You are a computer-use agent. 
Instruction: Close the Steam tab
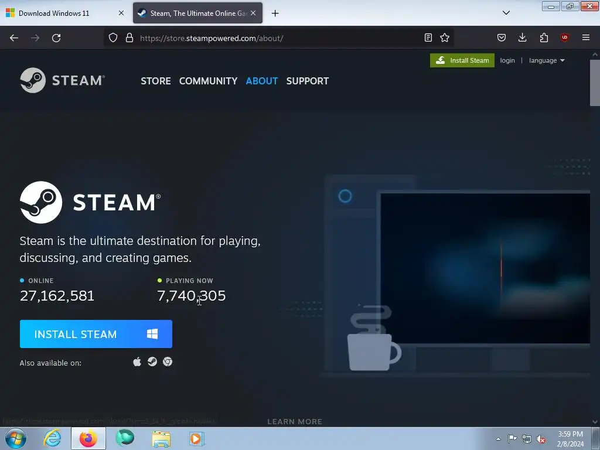tap(253, 13)
